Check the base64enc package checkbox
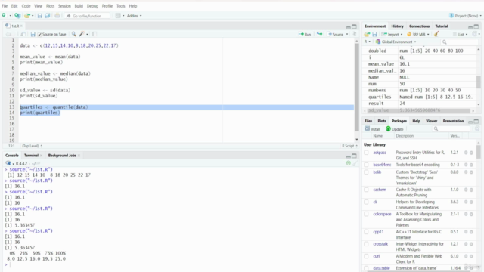 coord(366,165)
